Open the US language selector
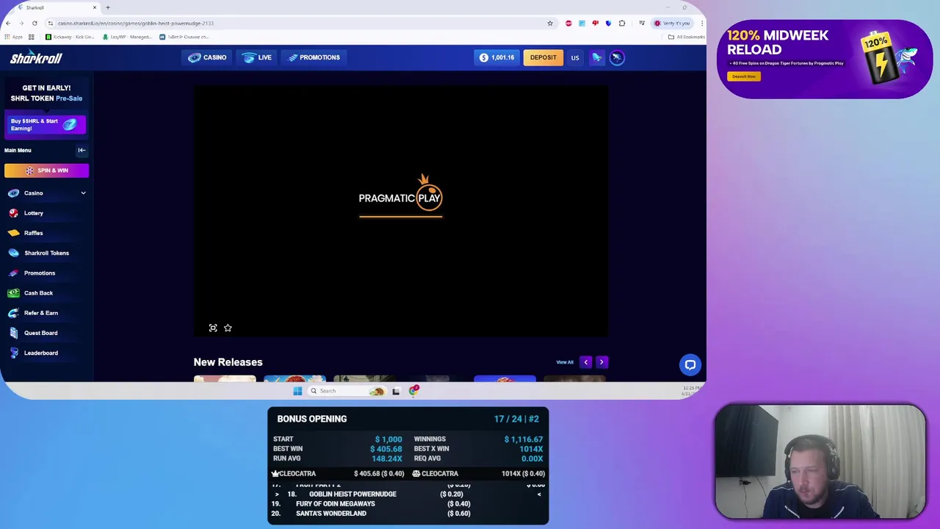Image resolution: width=940 pixels, height=529 pixels. tap(575, 57)
